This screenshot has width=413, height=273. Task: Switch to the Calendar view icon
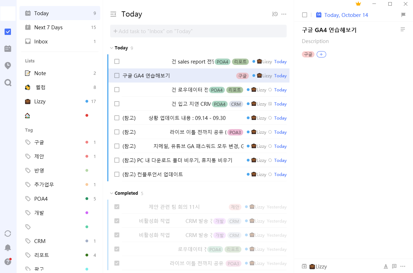click(8, 48)
